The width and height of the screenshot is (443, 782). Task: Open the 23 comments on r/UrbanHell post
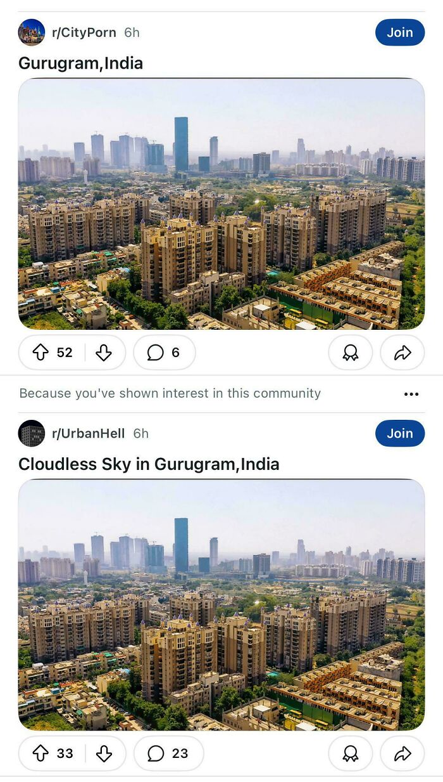168,753
